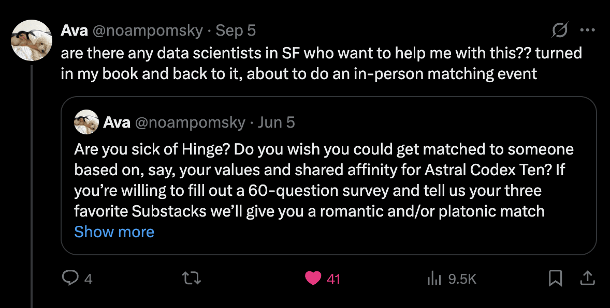Click the share upload arrow icon
This screenshot has height=308, width=610.
pos(587,279)
